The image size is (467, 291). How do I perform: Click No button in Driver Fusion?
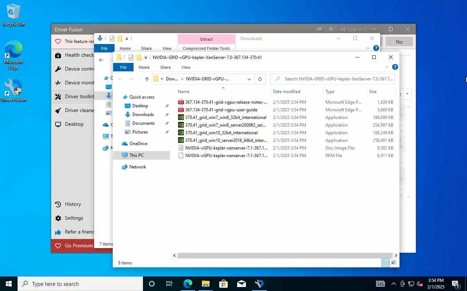pos(399,42)
